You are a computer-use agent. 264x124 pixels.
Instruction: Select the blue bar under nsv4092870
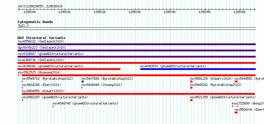(x=198, y=69)
